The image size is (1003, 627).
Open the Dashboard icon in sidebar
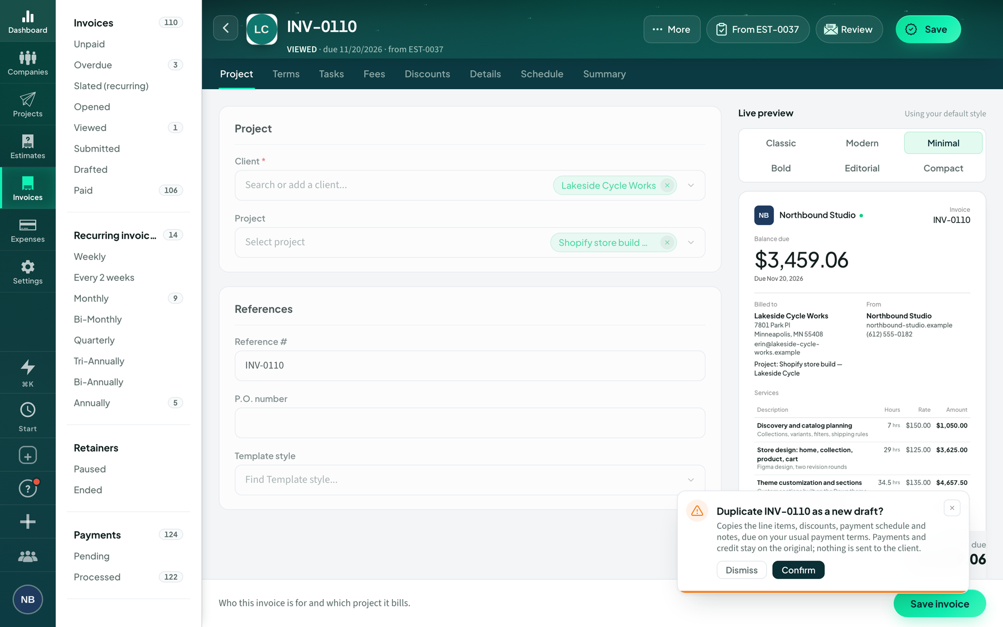click(28, 21)
